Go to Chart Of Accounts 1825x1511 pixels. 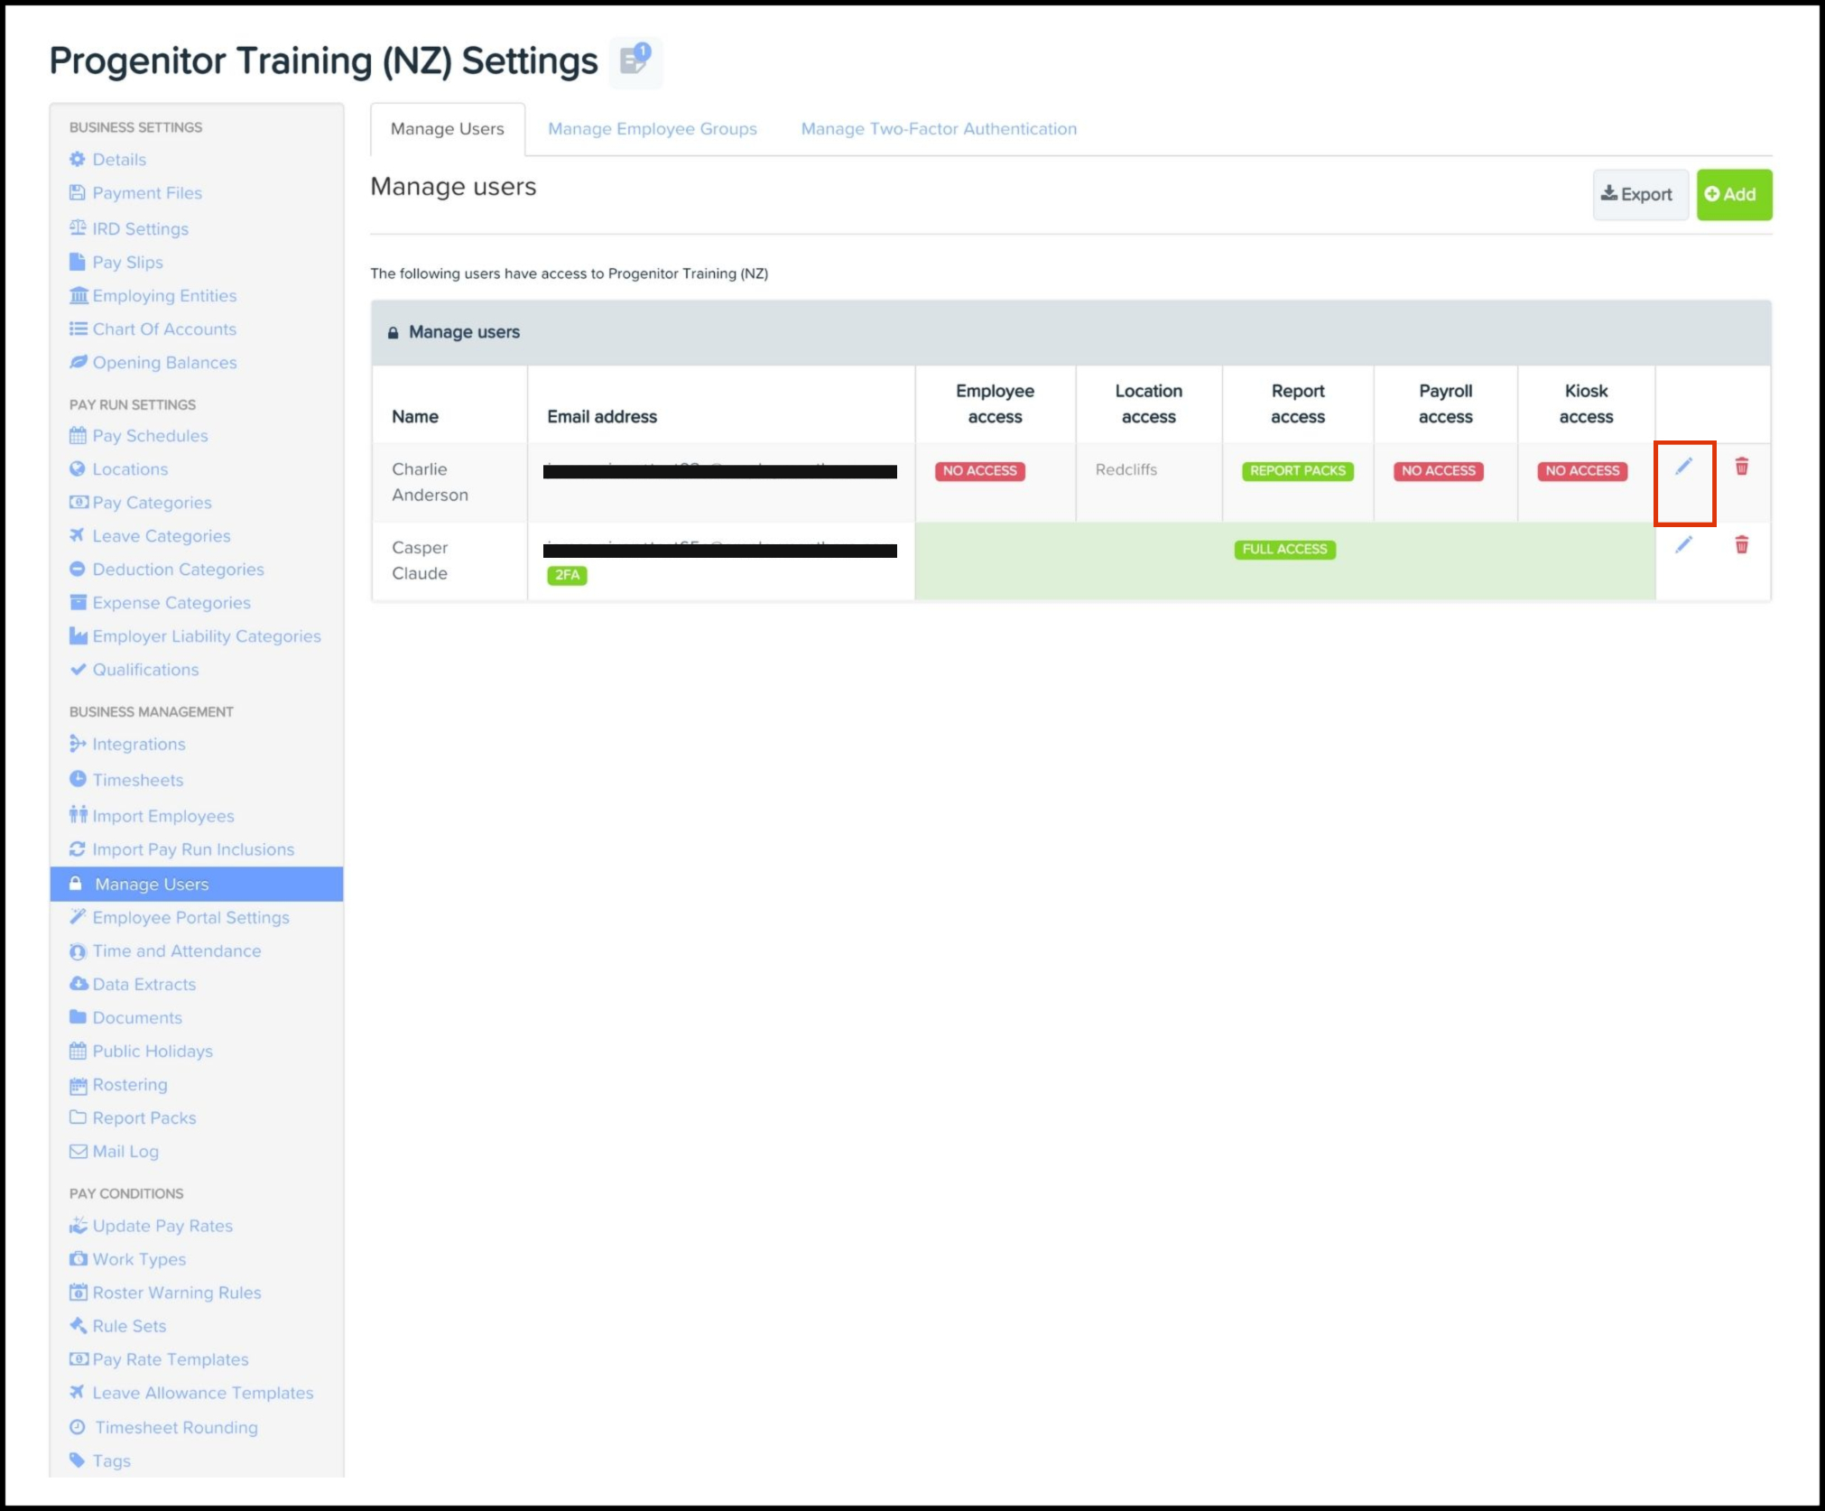(163, 329)
